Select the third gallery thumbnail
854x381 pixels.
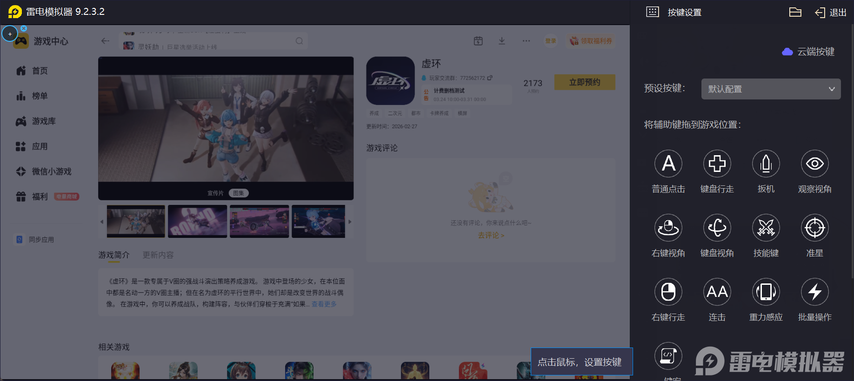pyautogui.click(x=259, y=222)
